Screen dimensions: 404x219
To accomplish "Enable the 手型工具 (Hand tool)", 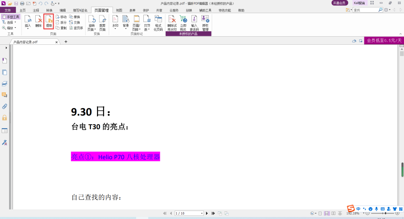I will click(11, 16).
